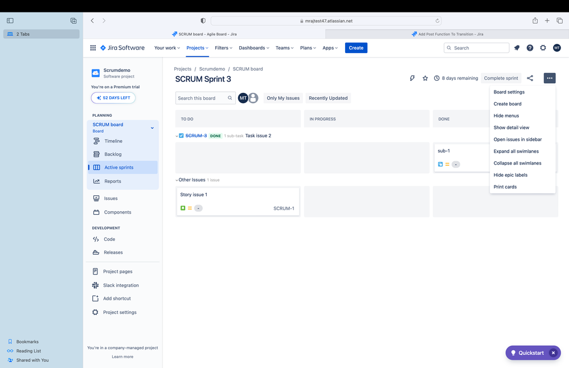The width and height of the screenshot is (569, 368).
Task: Click the Search this board field
Action: [202, 98]
